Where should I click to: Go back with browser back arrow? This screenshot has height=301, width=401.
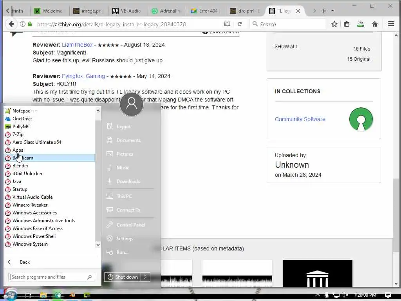coord(11,24)
